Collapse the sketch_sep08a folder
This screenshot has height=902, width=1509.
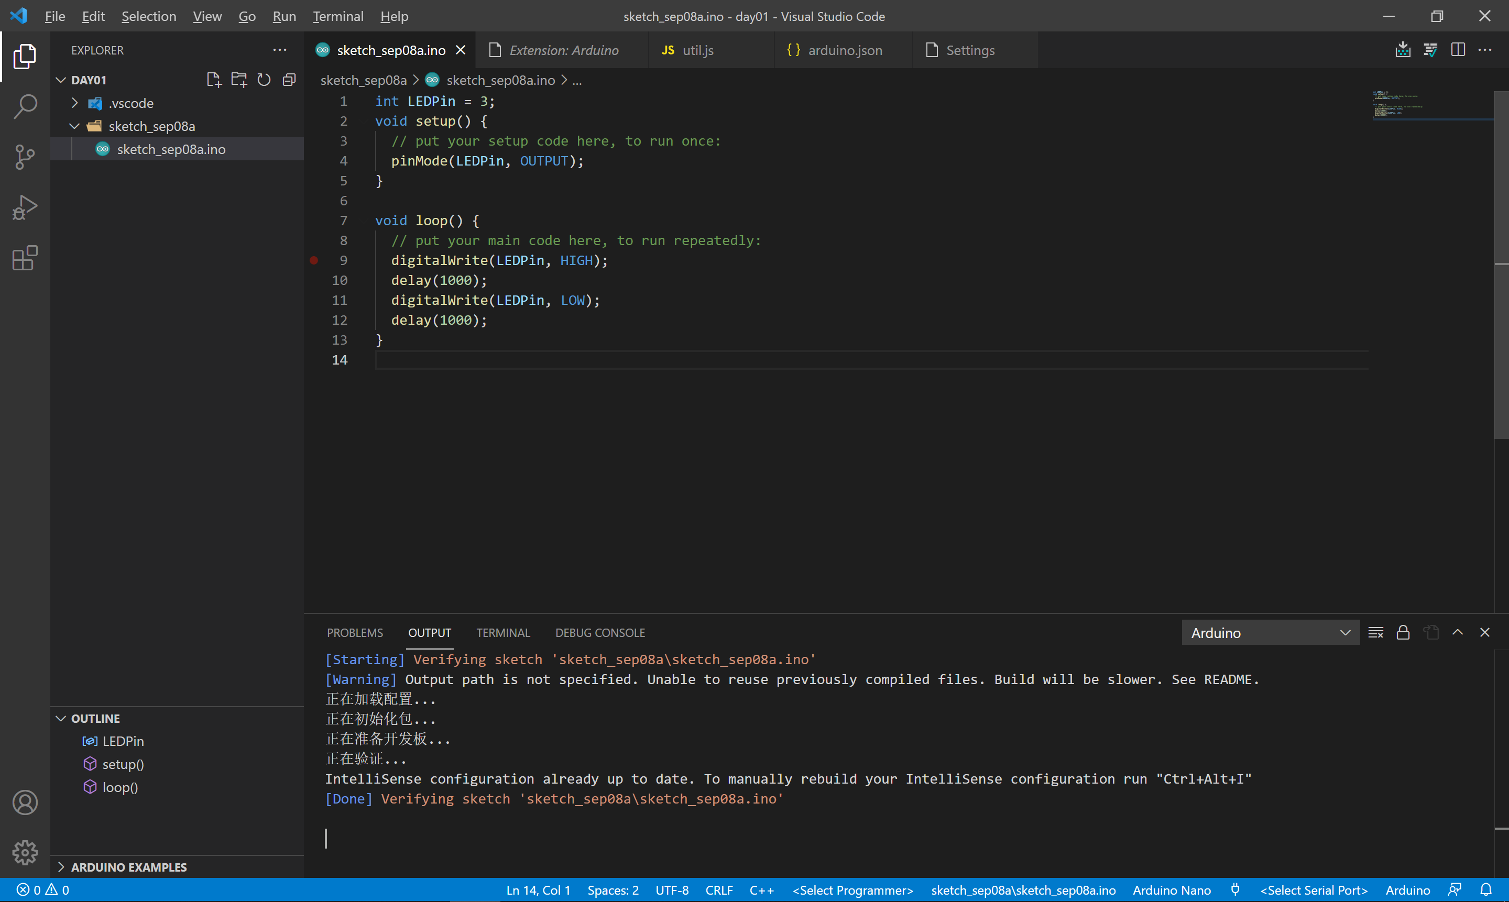75,126
